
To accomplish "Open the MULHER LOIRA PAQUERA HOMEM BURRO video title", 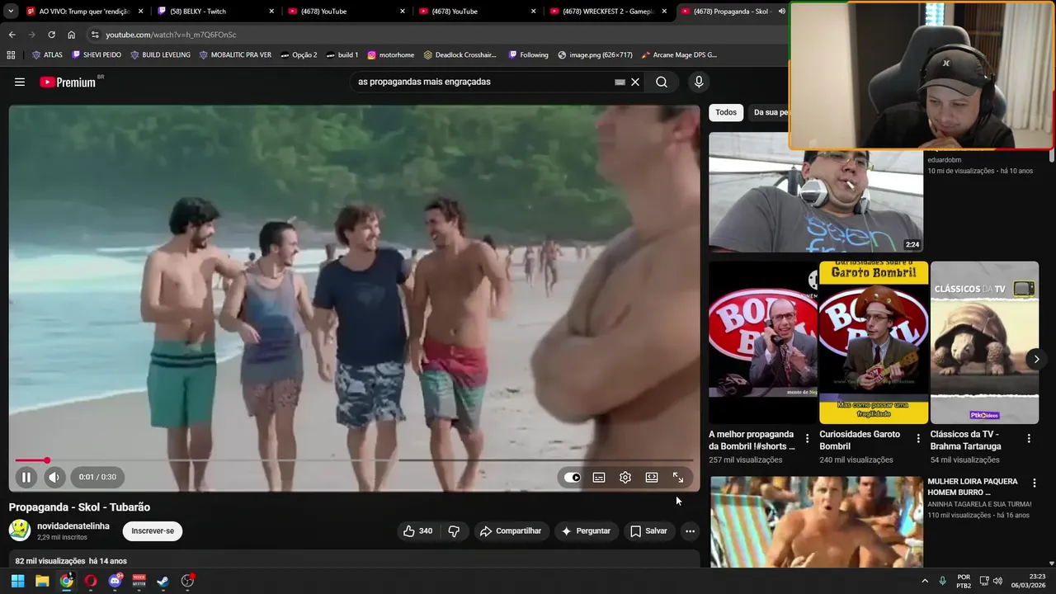I will point(973,487).
